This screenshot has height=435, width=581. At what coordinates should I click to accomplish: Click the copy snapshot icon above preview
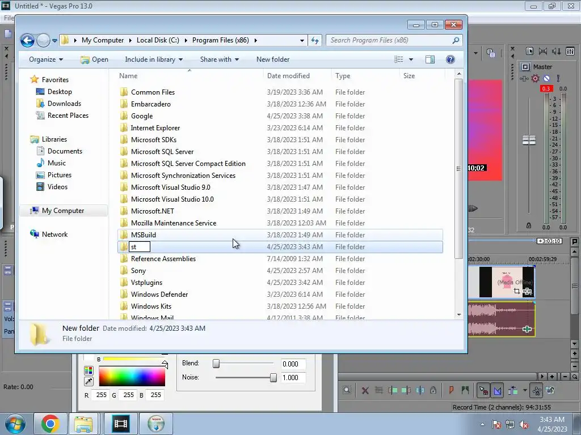(x=491, y=53)
